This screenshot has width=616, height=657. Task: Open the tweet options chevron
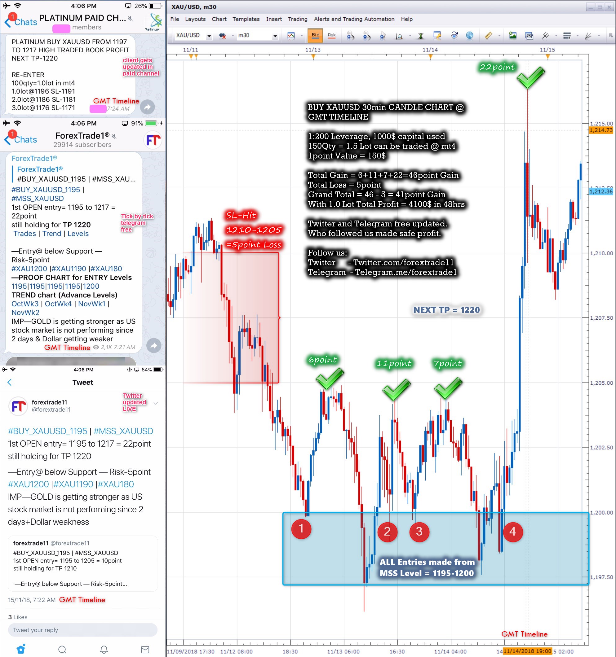156,403
